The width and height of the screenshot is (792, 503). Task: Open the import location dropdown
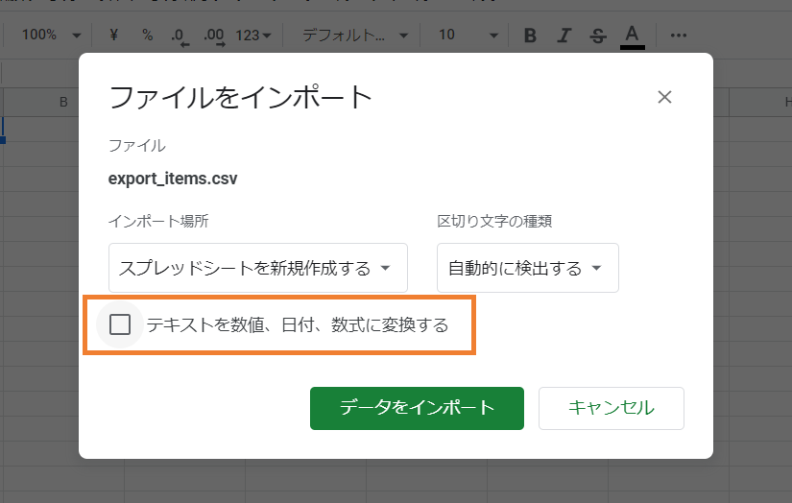click(258, 268)
